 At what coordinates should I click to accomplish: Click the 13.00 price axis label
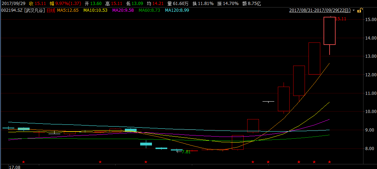370,56
